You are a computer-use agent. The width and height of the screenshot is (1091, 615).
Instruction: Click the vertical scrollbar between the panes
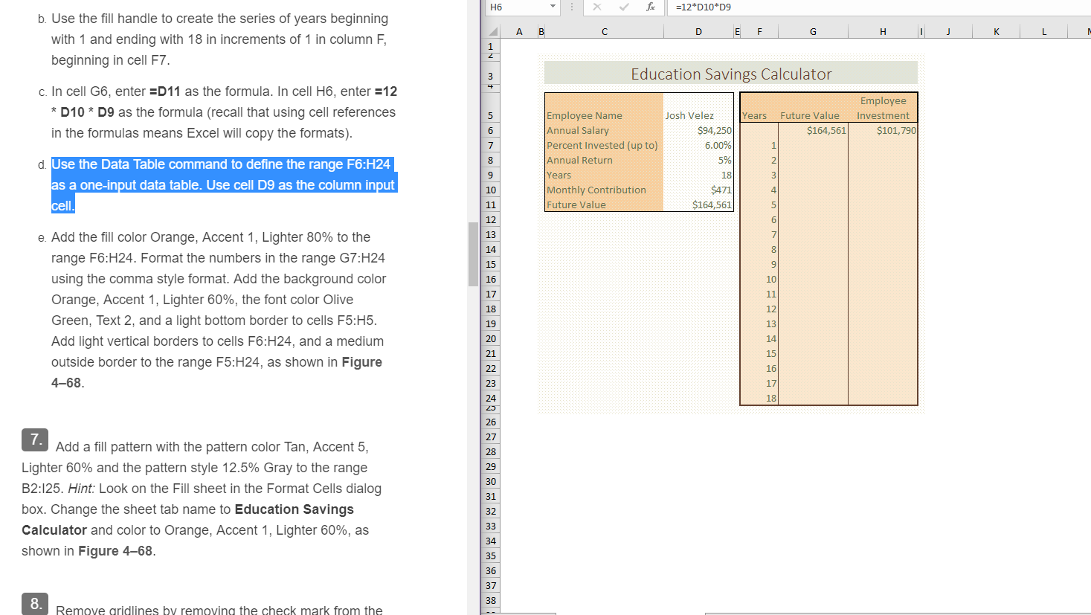click(474, 253)
